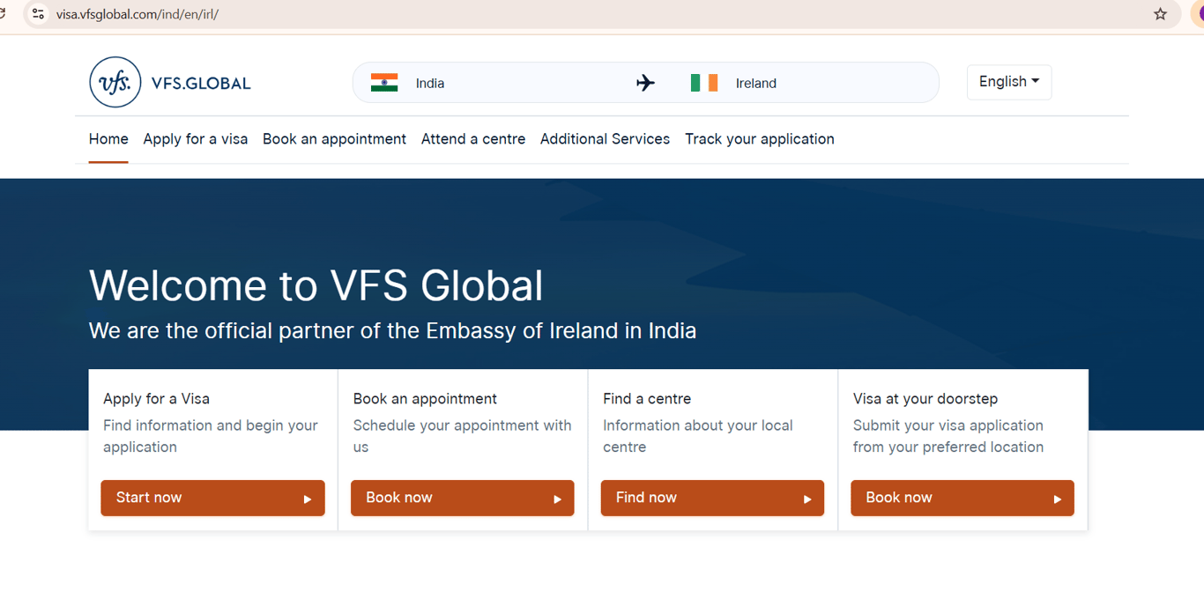
Task: Click the 'Find a centre' card title
Action: tap(647, 399)
